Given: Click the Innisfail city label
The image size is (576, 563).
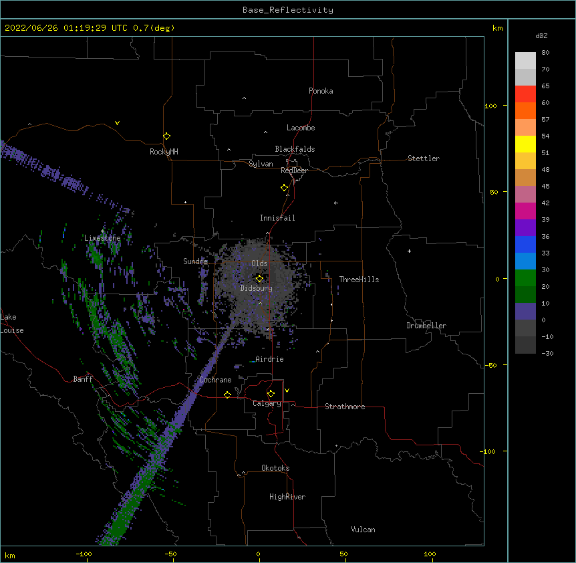Looking at the screenshot, I should 277,218.
